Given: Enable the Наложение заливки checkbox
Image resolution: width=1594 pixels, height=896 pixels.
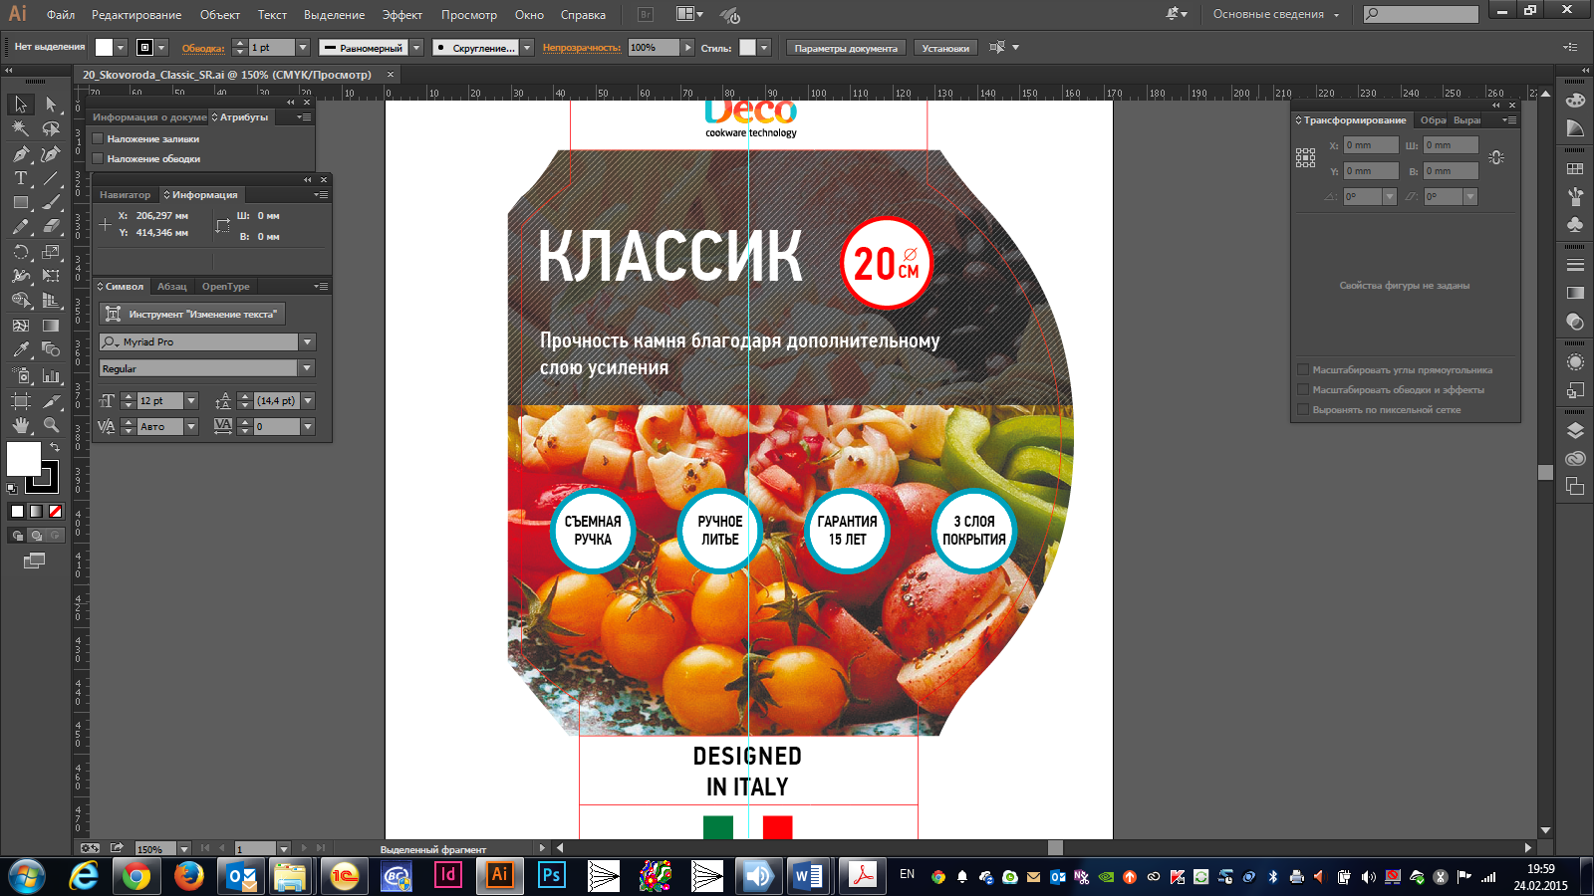Looking at the screenshot, I should click(99, 138).
